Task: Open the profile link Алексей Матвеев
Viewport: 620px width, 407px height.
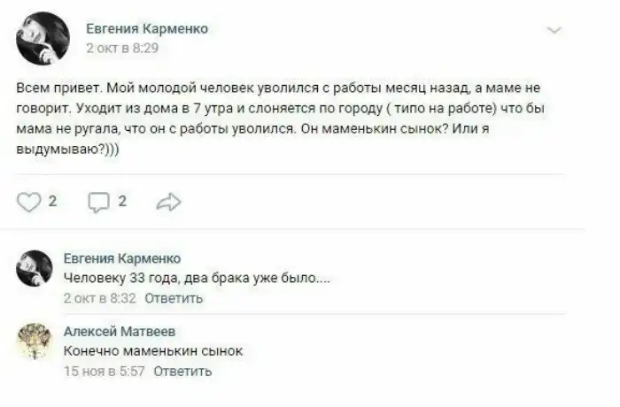Action: [120, 331]
